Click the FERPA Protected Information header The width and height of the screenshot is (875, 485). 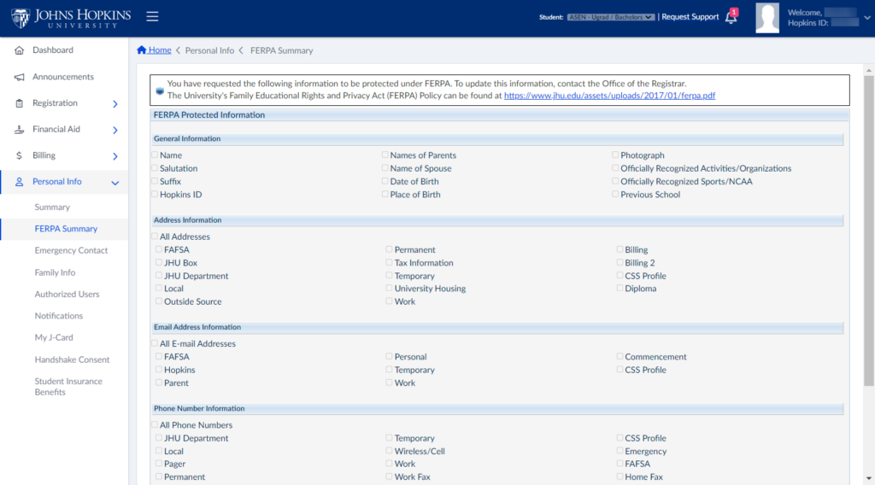click(x=499, y=114)
